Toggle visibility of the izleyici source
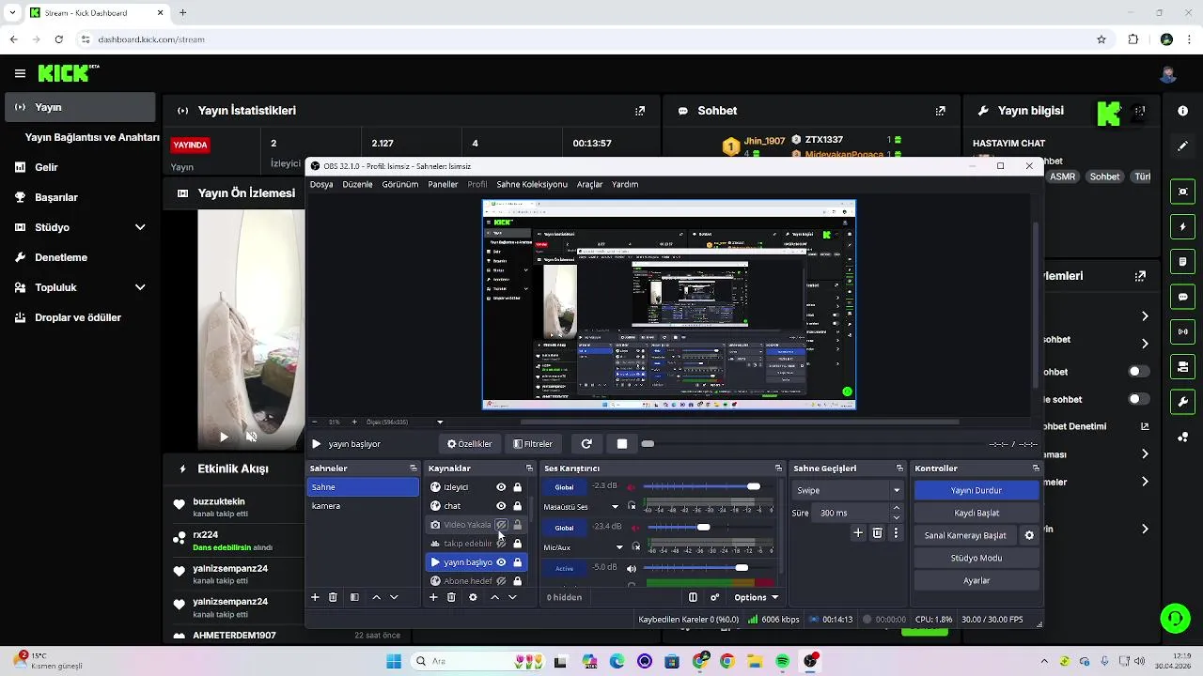Viewport: 1203px width, 676px height. coord(501,487)
